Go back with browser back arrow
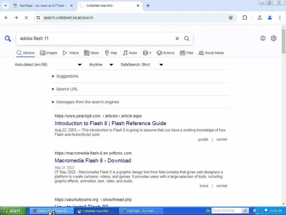This screenshot has height=215, width=286. click(6, 18)
